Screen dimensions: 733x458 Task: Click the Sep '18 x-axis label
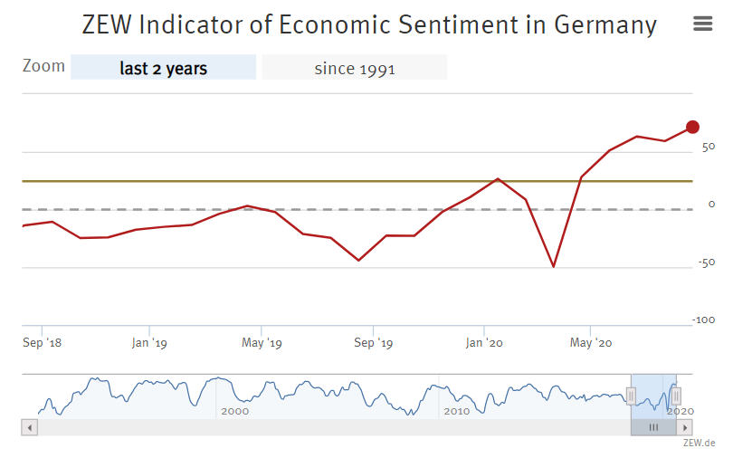pos(42,343)
